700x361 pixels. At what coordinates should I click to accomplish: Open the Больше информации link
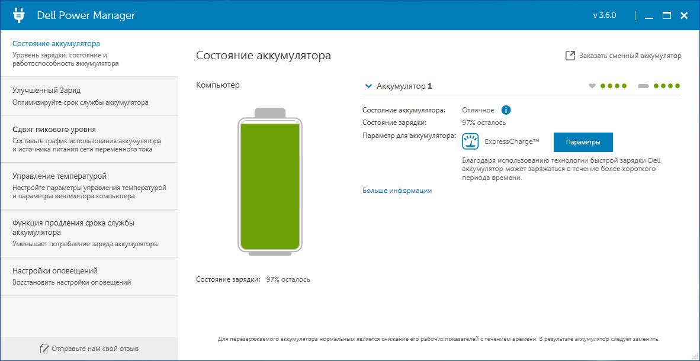pos(397,191)
